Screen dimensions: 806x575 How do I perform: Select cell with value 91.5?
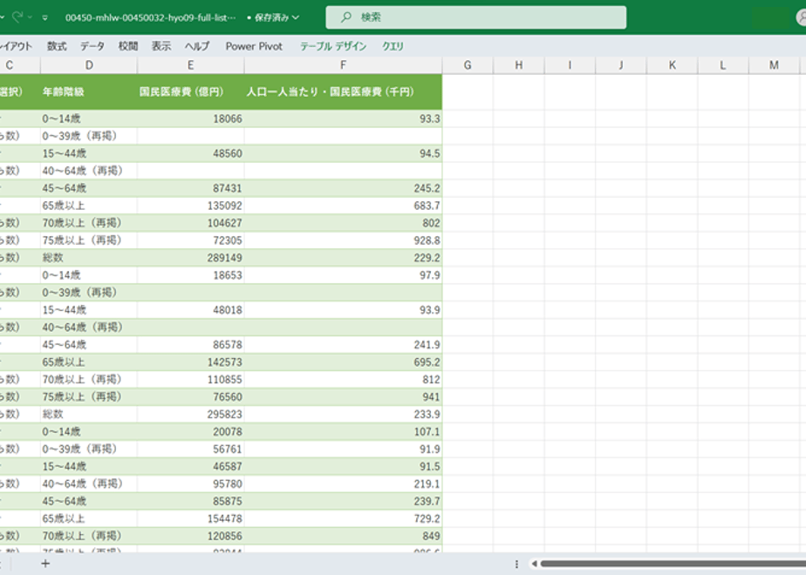[343, 467]
